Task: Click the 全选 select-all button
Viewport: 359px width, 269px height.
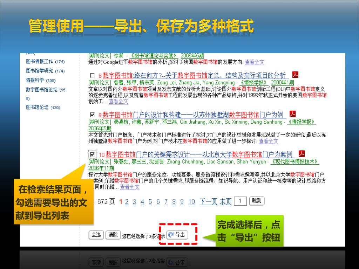Action: click(96, 235)
